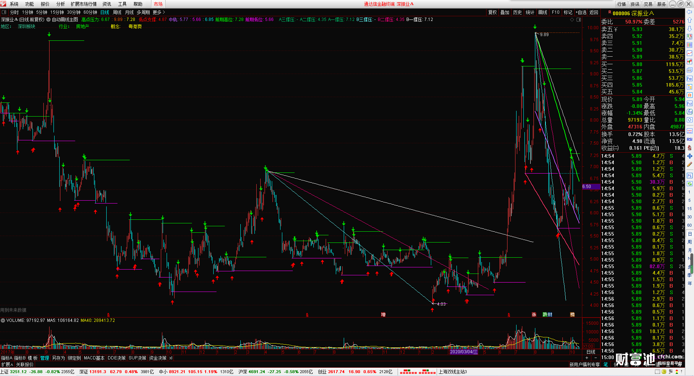Click the 笔 icon in bottom bar
Image resolution: width=694 pixels, height=376 pixels.
pos(606,364)
